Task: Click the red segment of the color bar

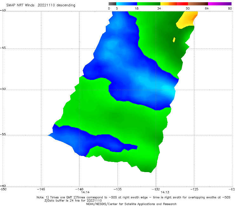Action: [x=182, y=4]
